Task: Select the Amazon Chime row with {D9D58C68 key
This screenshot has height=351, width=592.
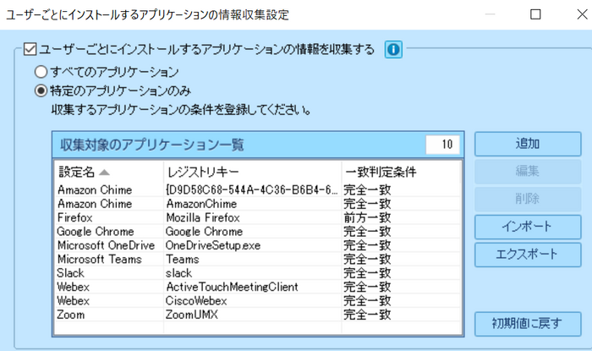Action: (x=258, y=189)
